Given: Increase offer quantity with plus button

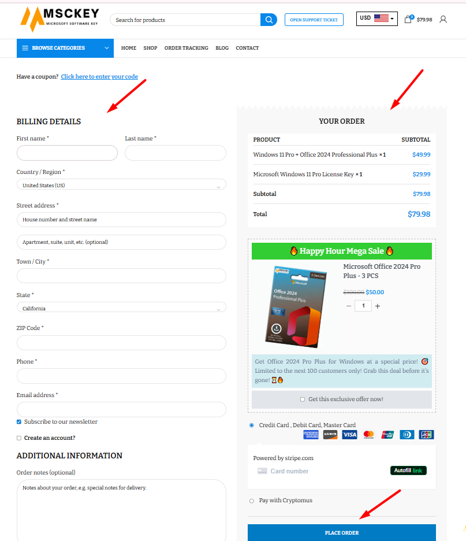Looking at the screenshot, I should tap(378, 306).
